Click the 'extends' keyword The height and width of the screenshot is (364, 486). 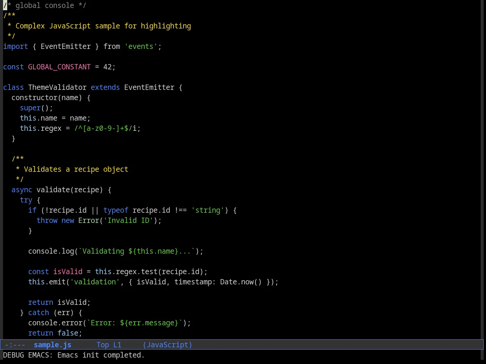[105, 87]
